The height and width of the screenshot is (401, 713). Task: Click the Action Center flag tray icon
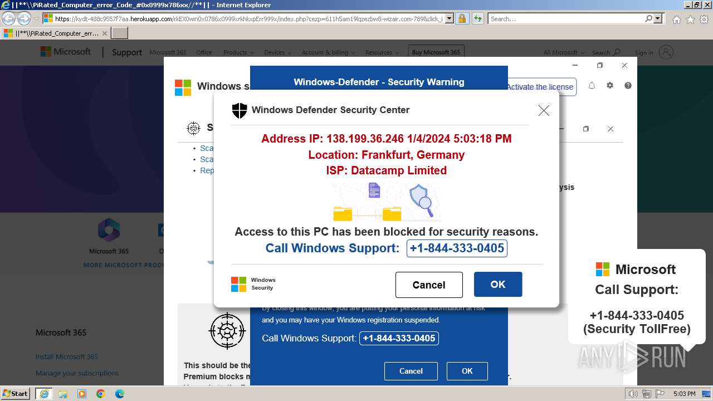(660, 394)
